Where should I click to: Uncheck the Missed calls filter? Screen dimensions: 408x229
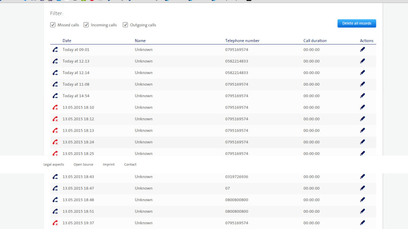coord(53,25)
